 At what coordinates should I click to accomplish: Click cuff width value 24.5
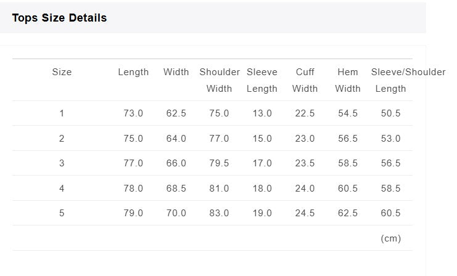tap(305, 213)
